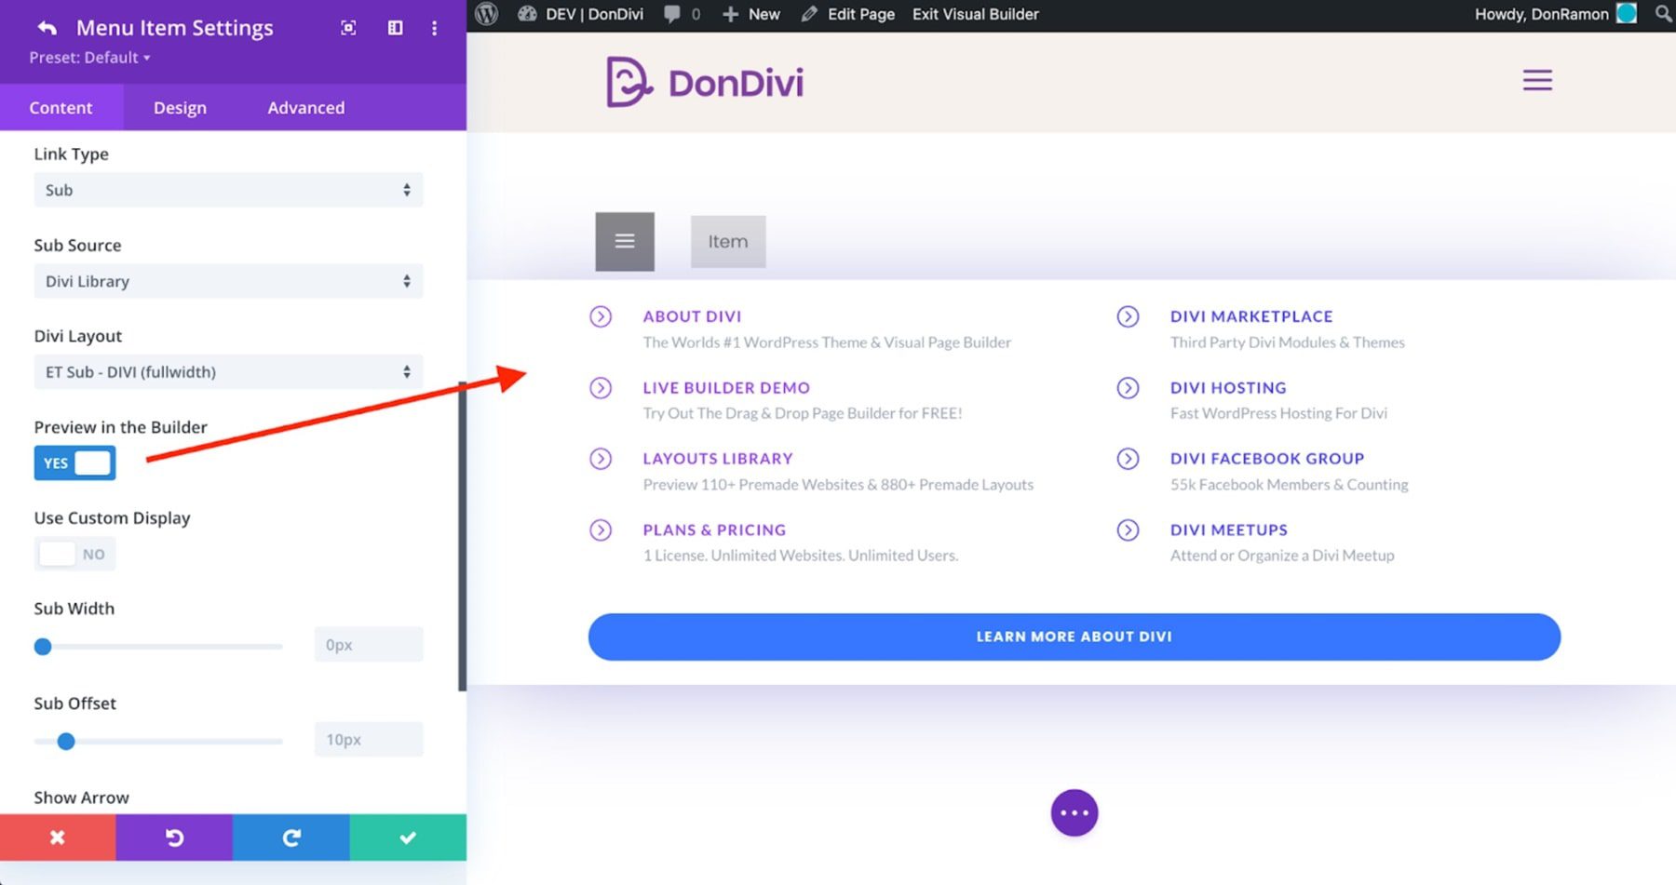
Task: Click the Sub Width slider handle
Action: tap(43, 647)
